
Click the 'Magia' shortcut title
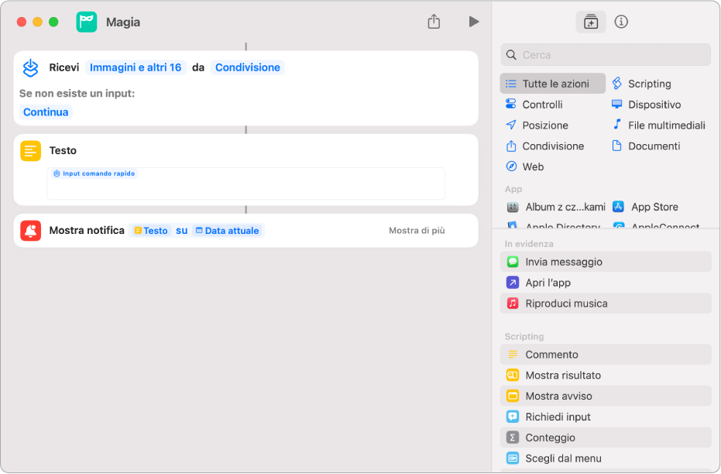[x=123, y=22]
